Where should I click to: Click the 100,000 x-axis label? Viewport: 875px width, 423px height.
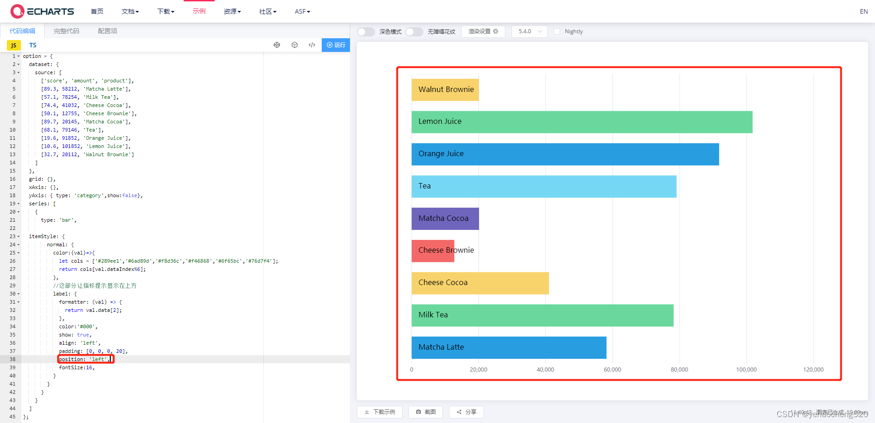click(x=746, y=370)
